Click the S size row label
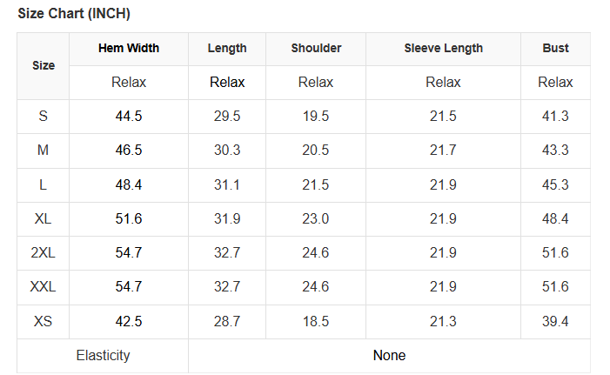 coord(44,117)
